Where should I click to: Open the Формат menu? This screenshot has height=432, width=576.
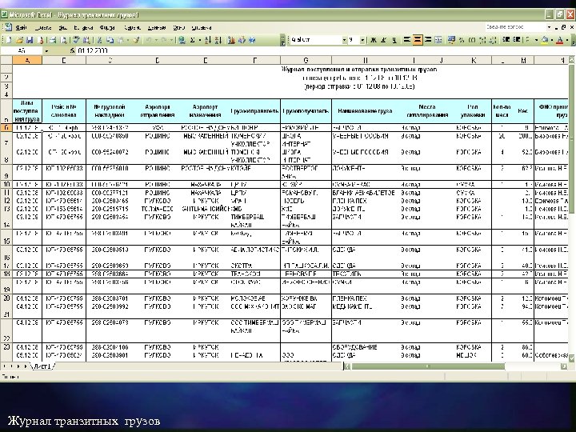[107, 27]
